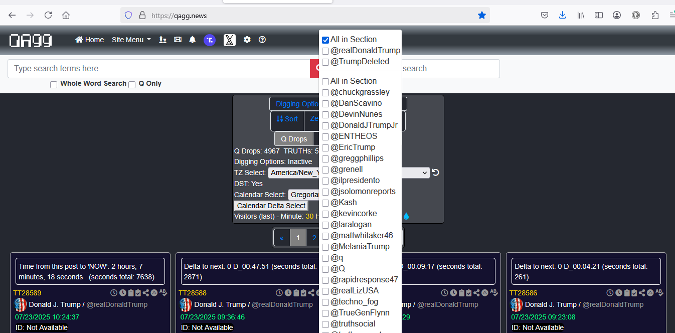
Task: Toggle the Whole Word Search checkbox
Action: (x=54, y=85)
